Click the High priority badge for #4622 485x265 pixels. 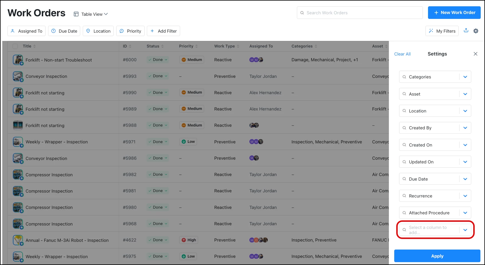(x=189, y=240)
